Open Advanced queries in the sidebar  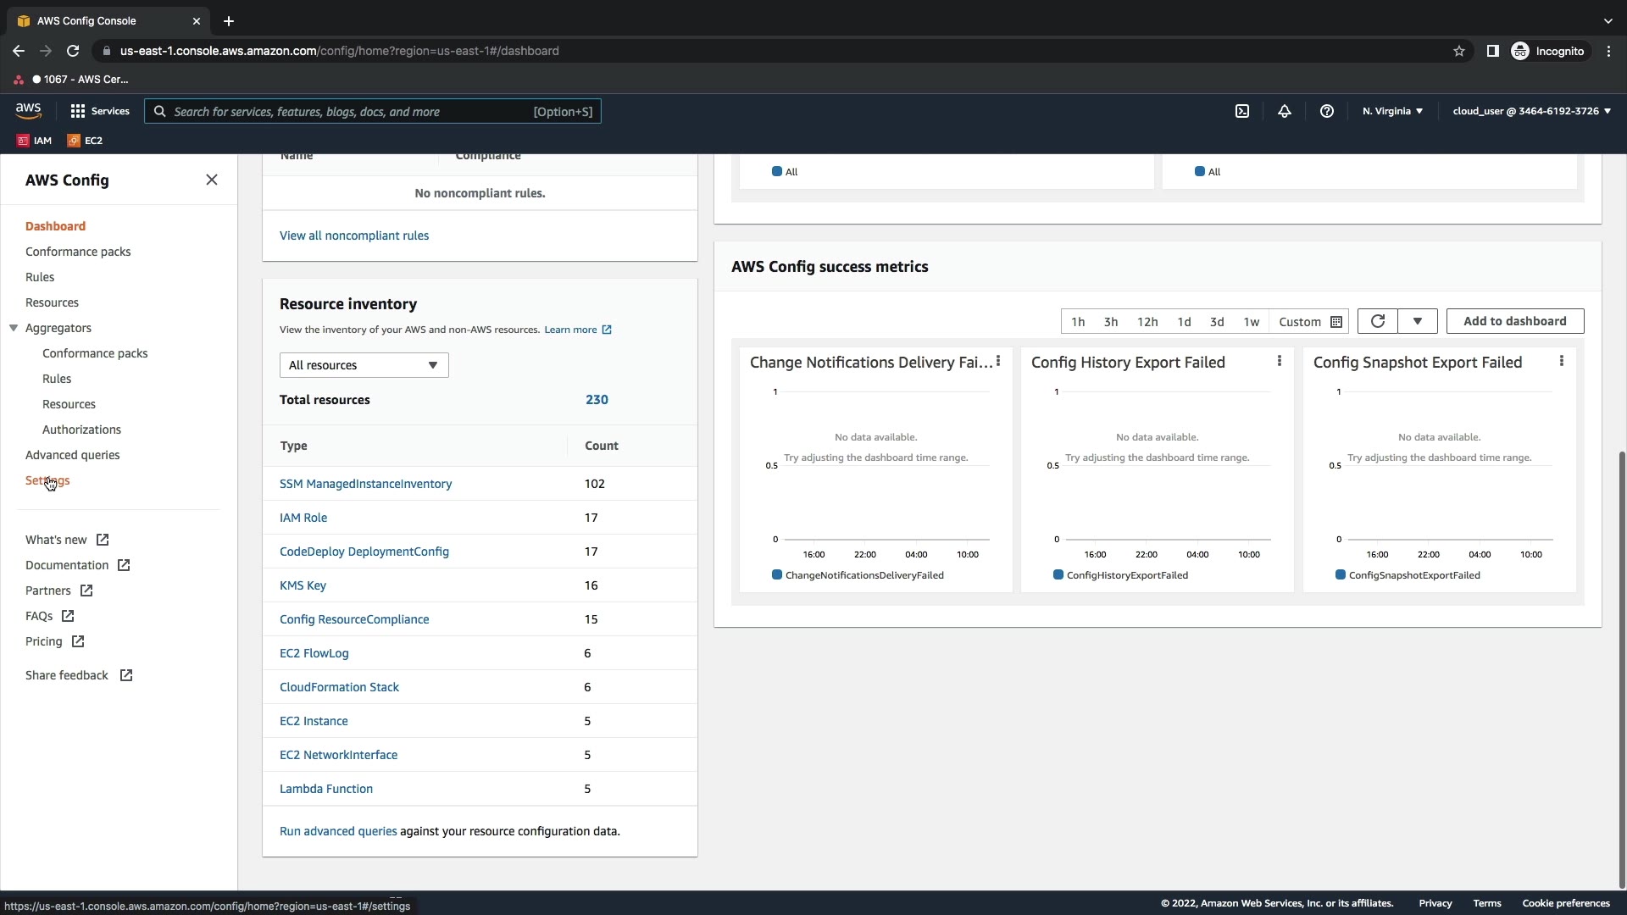pyautogui.click(x=72, y=455)
